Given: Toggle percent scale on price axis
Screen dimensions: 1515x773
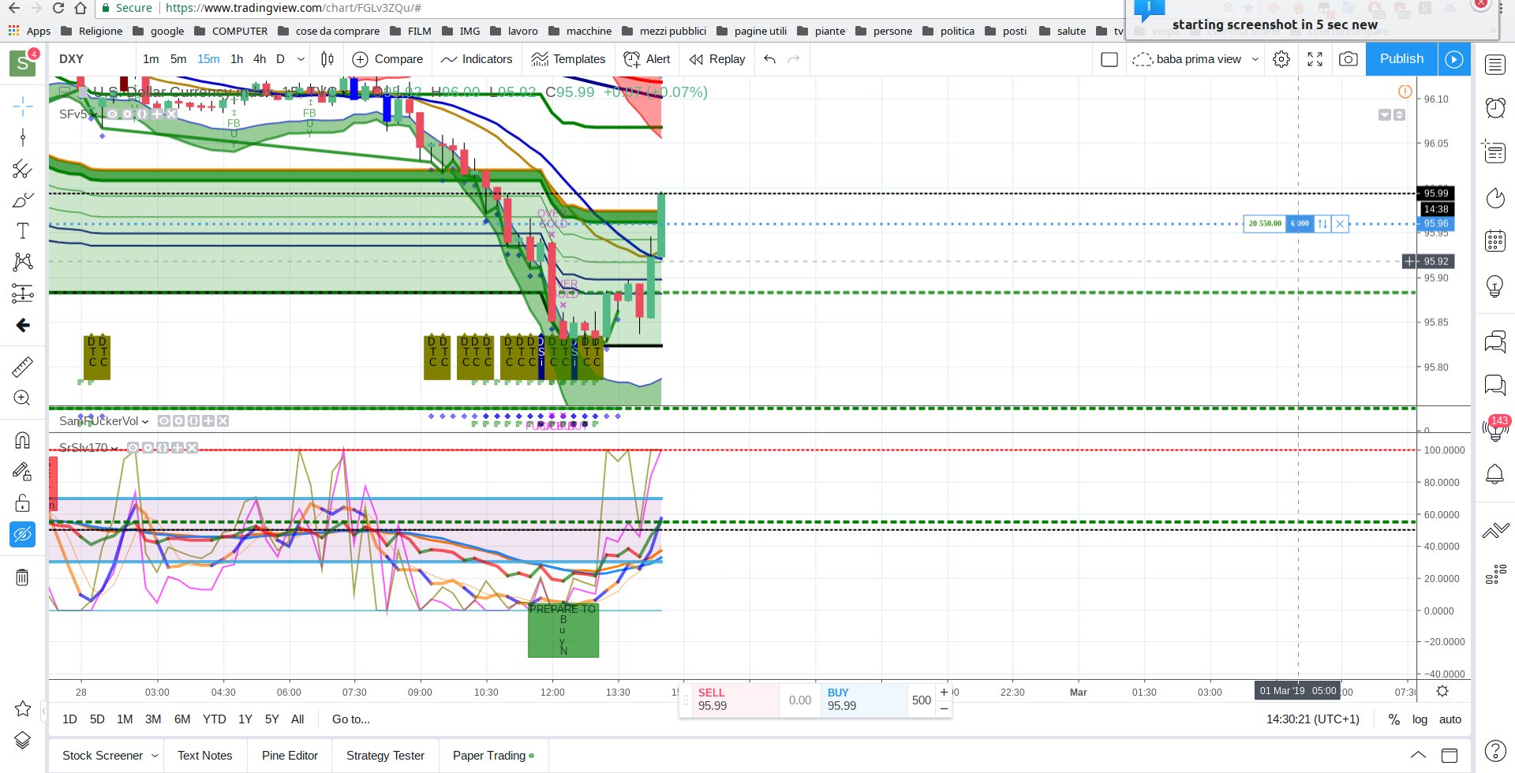Looking at the screenshot, I should (x=1394, y=719).
